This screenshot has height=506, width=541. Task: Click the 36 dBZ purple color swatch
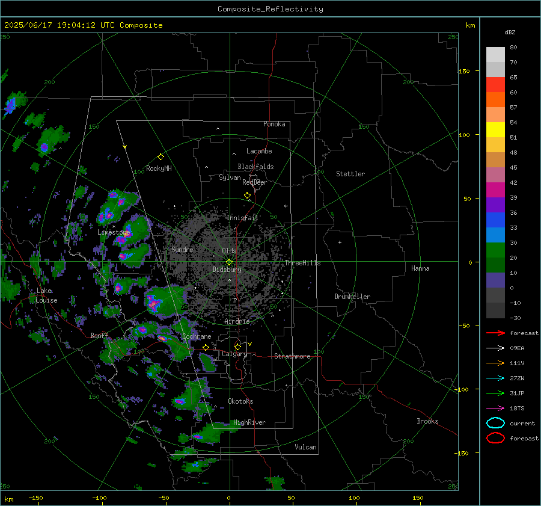click(495, 205)
